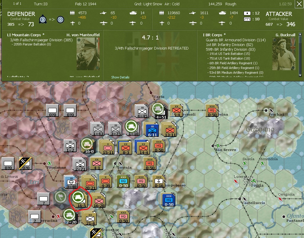Click '191st US Tank Battalion (15)'
The height and width of the screenshot is (238, 304).
coord(229,54)
